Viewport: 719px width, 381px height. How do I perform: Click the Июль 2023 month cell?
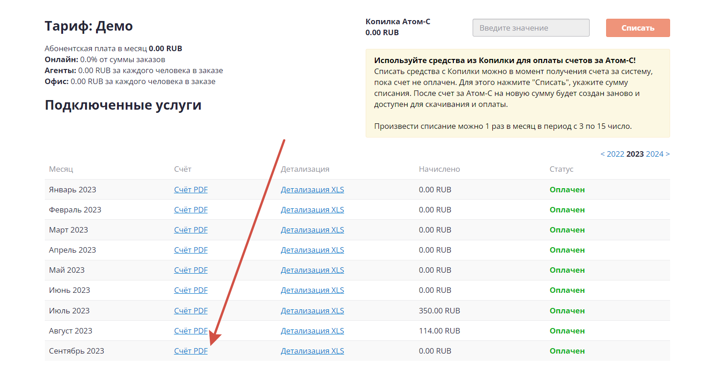click(69, 311)
